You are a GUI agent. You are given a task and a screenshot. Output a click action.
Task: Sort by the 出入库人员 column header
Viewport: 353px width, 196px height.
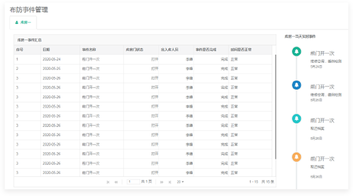pyautogui.click(x=176, y=50)
